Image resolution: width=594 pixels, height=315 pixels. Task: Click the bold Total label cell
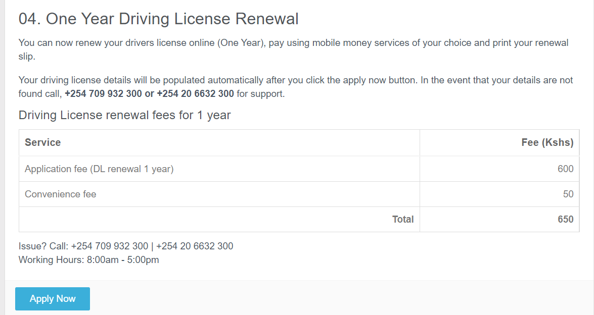(x=403, y=220)
